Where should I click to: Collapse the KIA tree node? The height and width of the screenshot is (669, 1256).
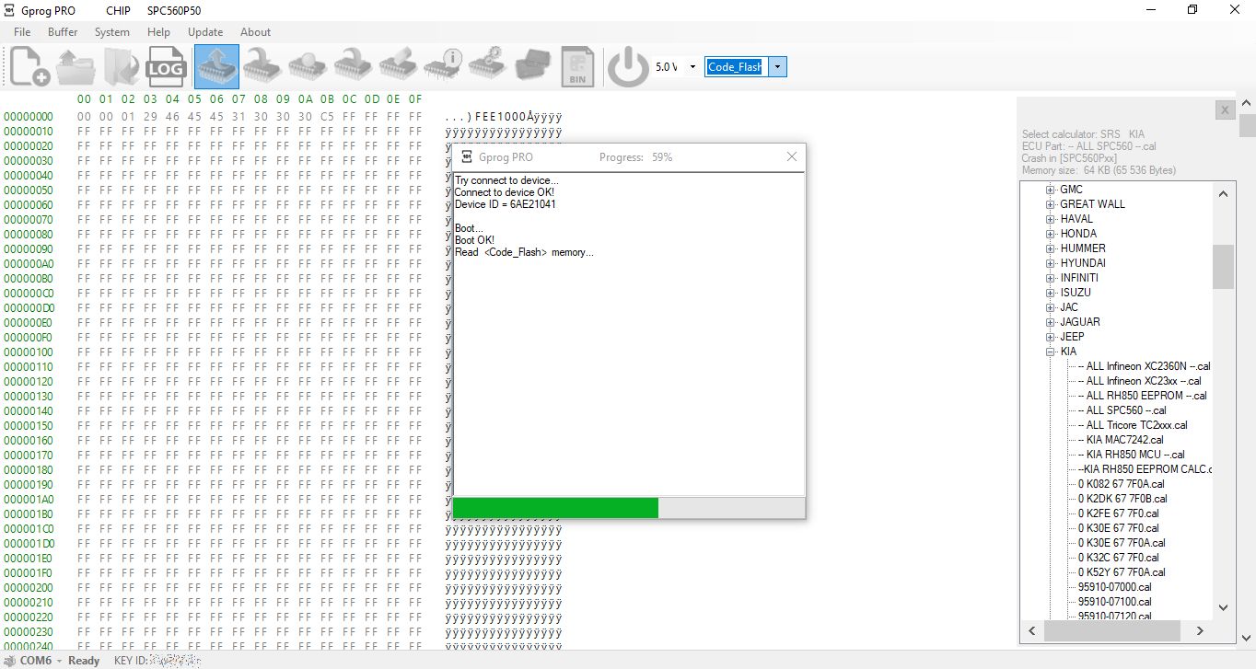(1050, 352)
